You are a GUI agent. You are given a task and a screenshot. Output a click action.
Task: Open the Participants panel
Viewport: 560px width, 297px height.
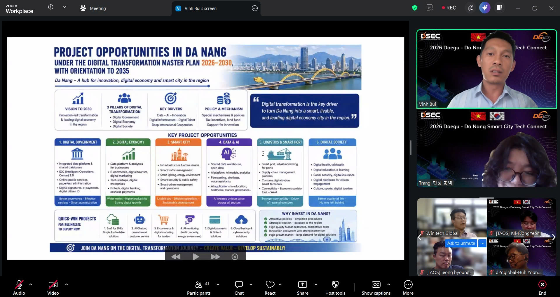[x=199, y=288]
